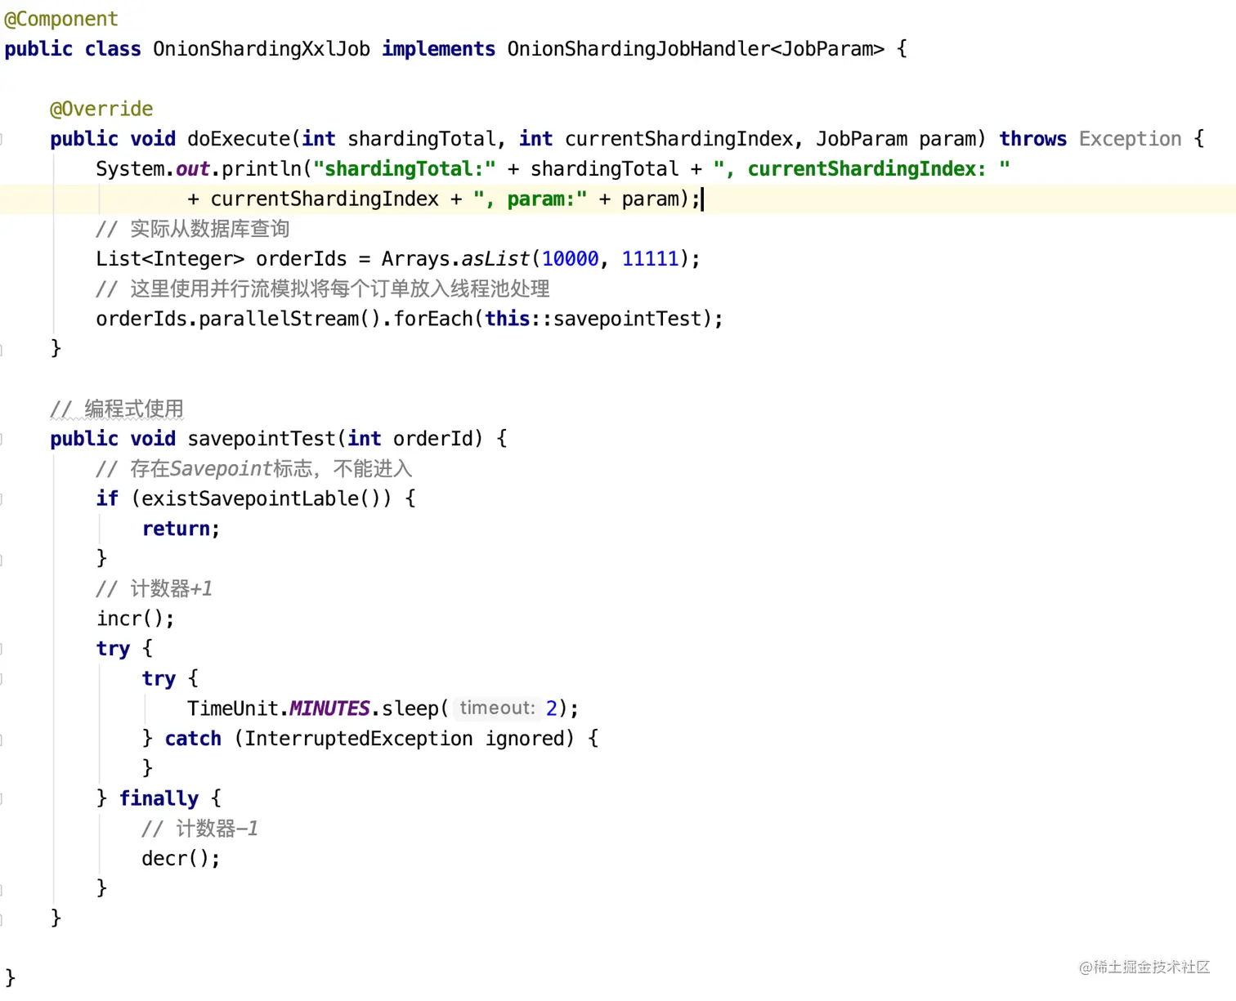Click the decr(); call
The height and width of the screenshot is (1001, 1236).
(x=181, y=859)
